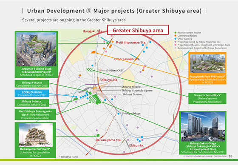Select the Omotesando Sta. map label
Viewport: 238px width, 165px height.
pyautogui.click(x=127, y=59)
